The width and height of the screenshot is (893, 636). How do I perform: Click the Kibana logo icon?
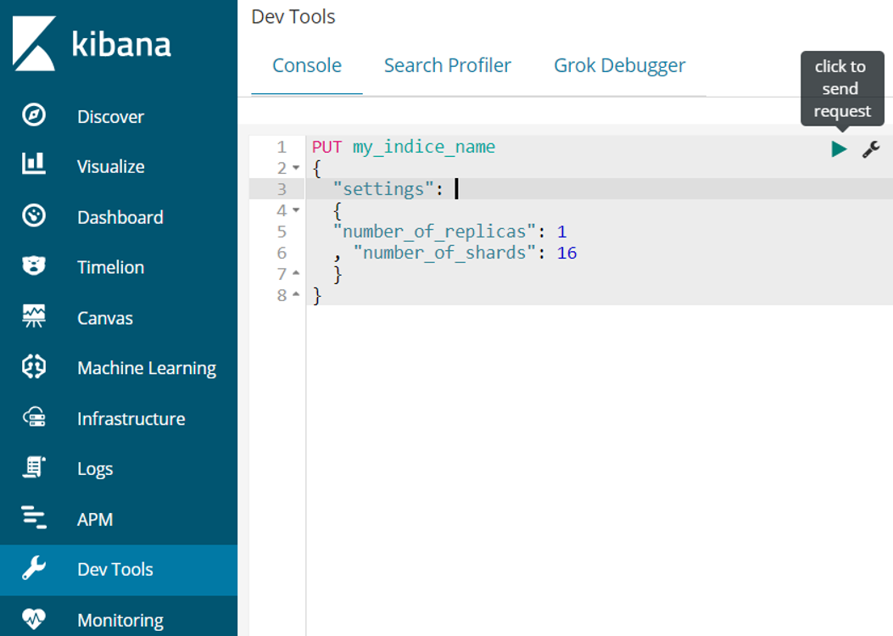coord(34,43)
